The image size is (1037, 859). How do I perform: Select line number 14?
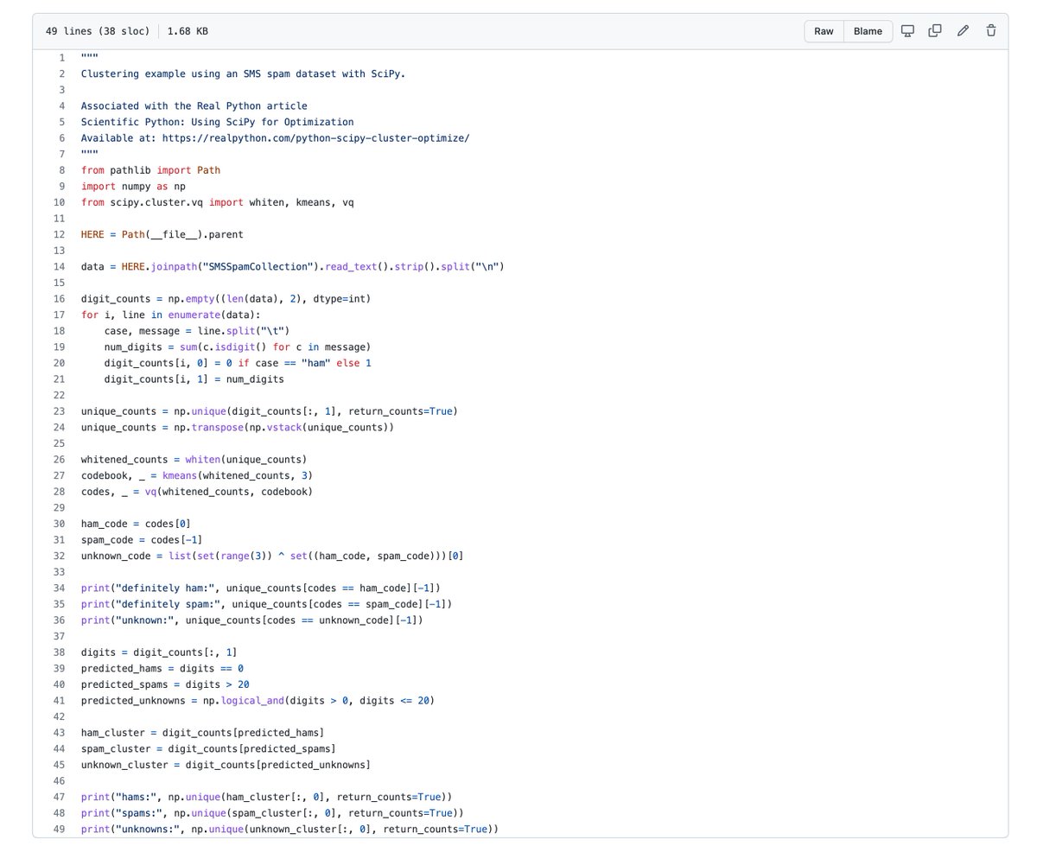60,266
